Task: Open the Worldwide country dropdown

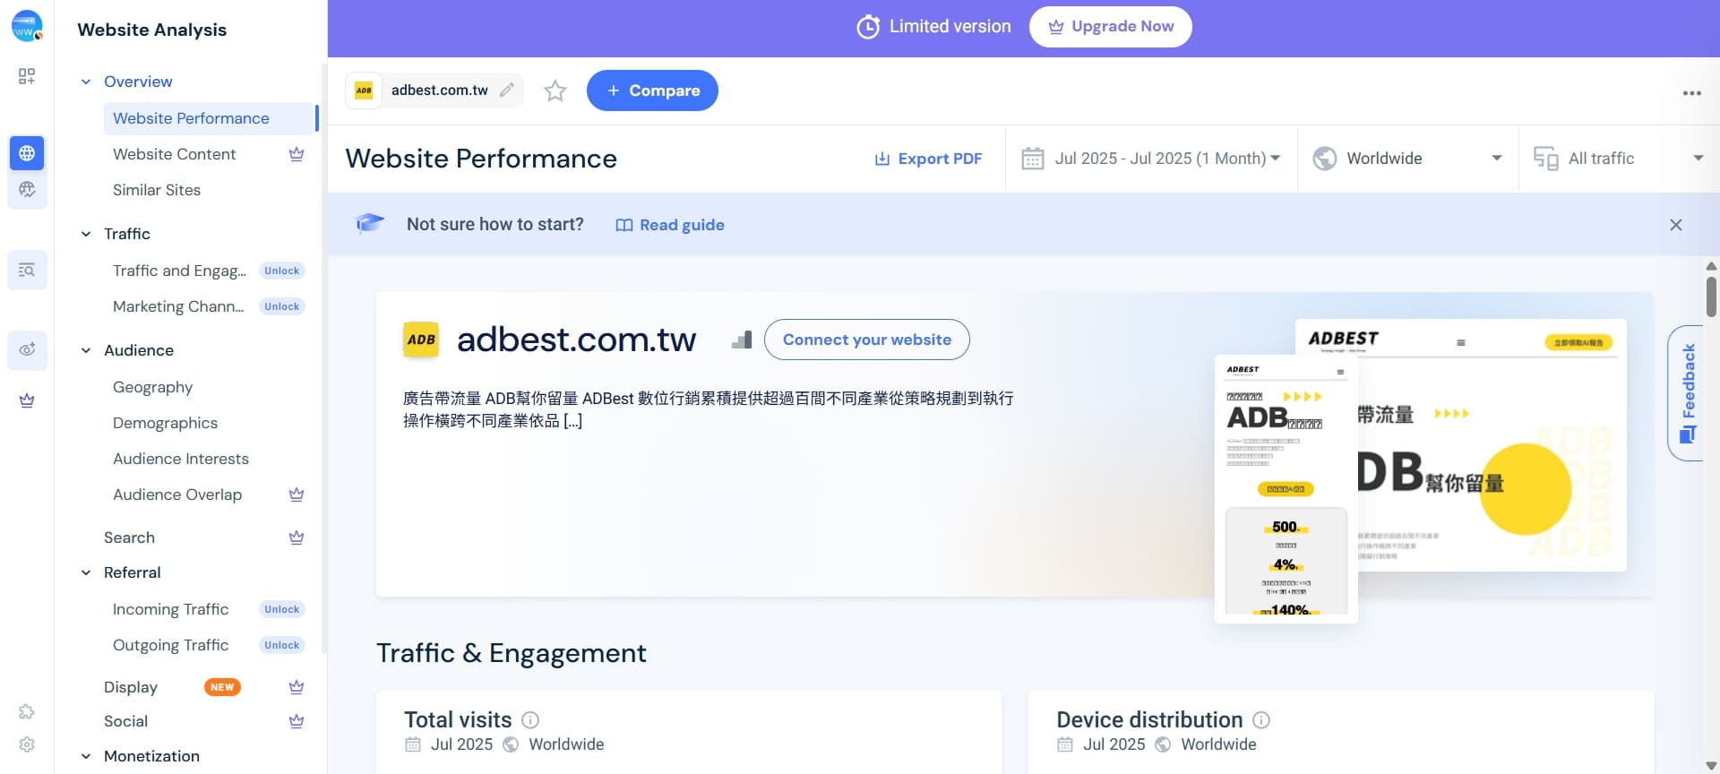Action: pos(1408,159)
